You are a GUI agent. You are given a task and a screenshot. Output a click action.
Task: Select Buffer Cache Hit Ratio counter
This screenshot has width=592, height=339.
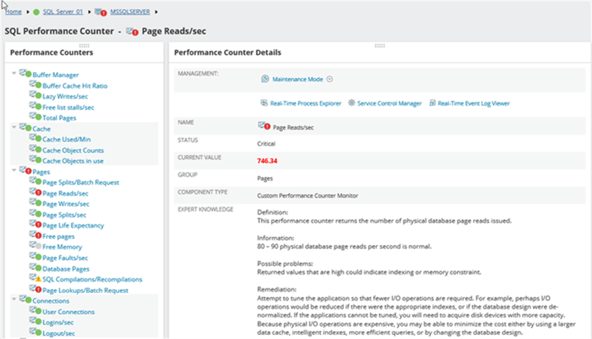pos(75,85)
